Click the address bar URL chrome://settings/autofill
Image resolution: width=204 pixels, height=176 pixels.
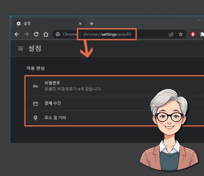pyautogui.click(x=107, y=34)
